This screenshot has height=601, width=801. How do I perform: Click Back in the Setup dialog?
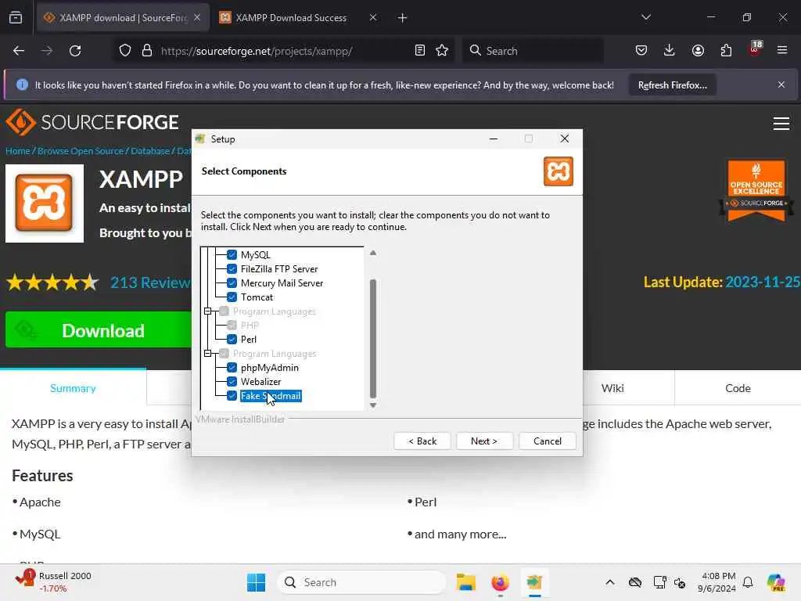(x=422, y=441)
